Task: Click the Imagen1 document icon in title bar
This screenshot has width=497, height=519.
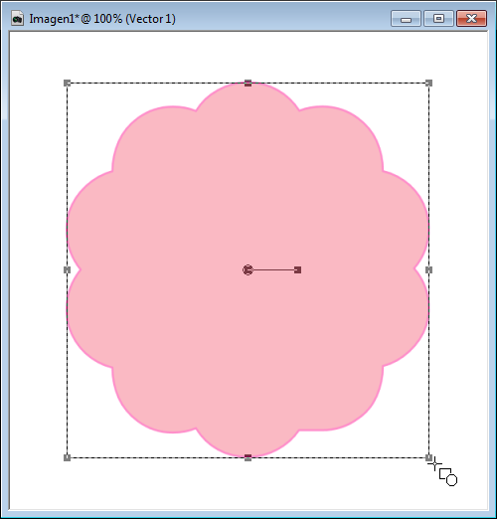Action: (17, 18)
